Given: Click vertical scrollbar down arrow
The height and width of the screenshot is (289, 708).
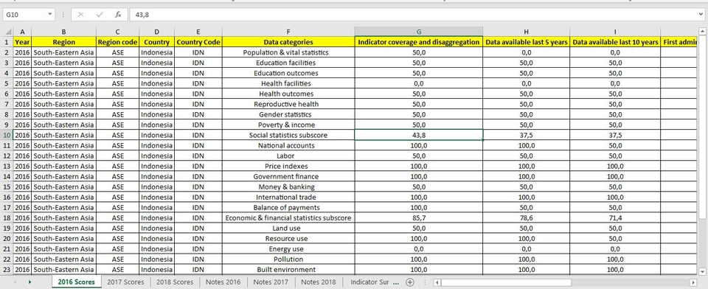Looking at the screenshot, I should 701,271.
